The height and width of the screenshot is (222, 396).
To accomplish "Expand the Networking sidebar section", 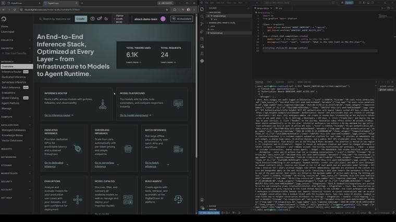I will [x=16, y=157].
